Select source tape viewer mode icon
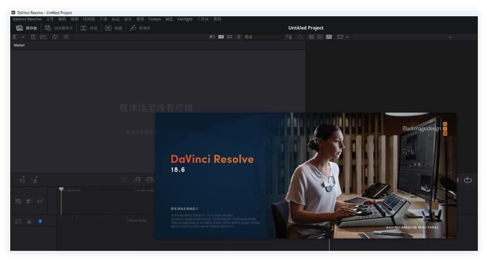 [x=320, y=37]
